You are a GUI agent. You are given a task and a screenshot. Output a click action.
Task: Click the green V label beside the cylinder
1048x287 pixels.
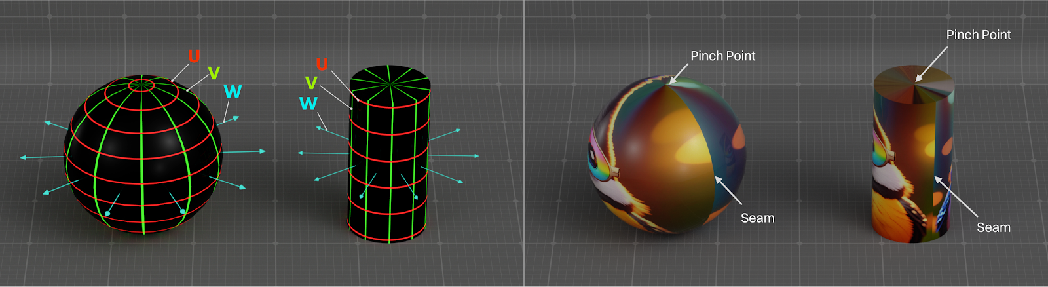click(x=311, y=83)
